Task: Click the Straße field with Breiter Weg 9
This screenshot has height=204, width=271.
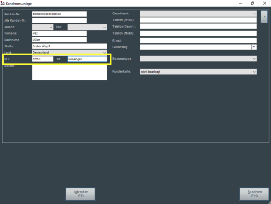Action: [x=69, y=46]
